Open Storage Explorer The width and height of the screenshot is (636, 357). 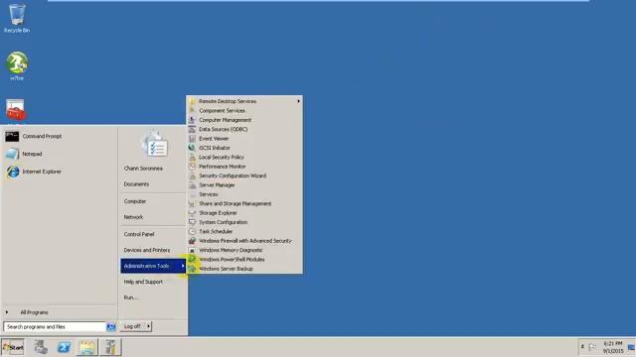pyautogui.click(x=218, y=213)
